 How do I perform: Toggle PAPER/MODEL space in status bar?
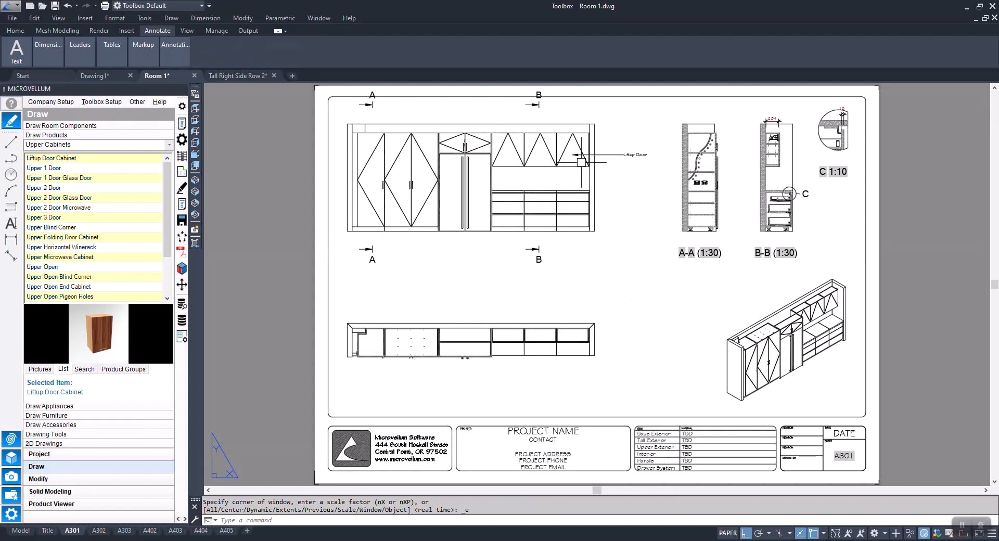coord(727,533)
